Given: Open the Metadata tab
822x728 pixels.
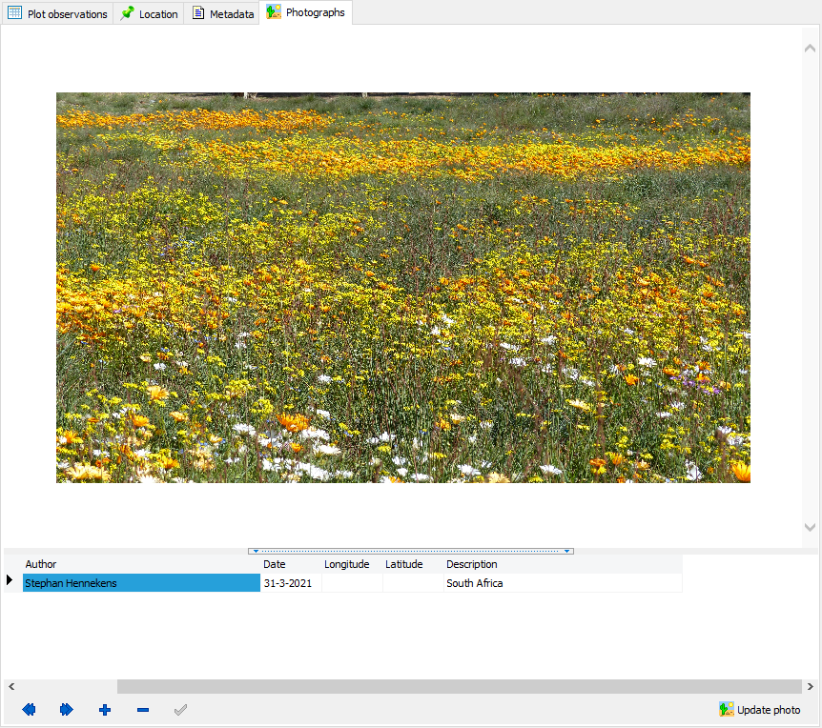Looking at the screenshot, I should [x=223, y=13].
